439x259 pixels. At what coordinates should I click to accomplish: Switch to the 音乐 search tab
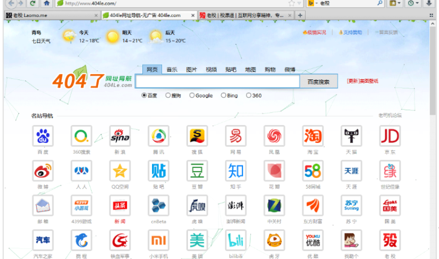172,69
